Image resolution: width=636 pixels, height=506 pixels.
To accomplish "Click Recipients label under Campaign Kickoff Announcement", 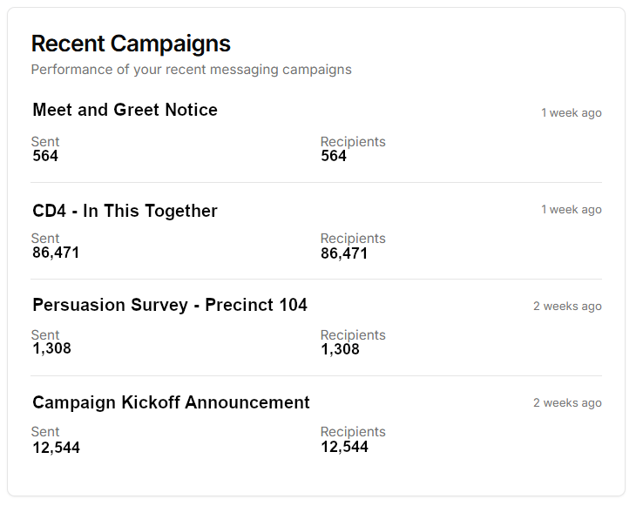I will [x=353, y=432].
